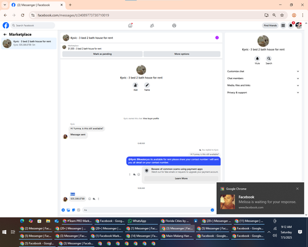Open #Team PRO Mark taskbar window

(78, 221)
